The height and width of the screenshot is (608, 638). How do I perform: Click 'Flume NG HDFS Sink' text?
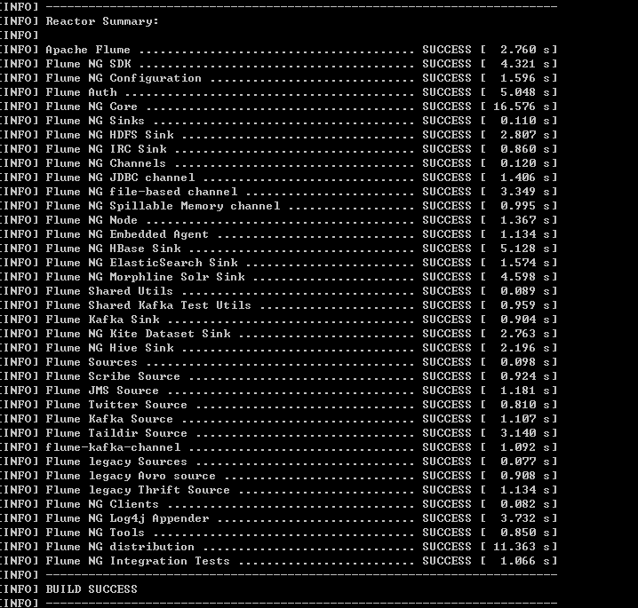pyautogui.click(x=110, y=135)
